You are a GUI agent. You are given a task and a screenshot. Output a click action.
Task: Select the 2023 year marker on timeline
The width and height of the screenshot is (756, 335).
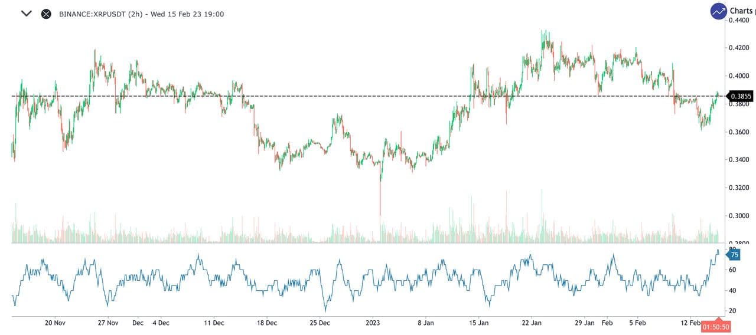(373, 323)
